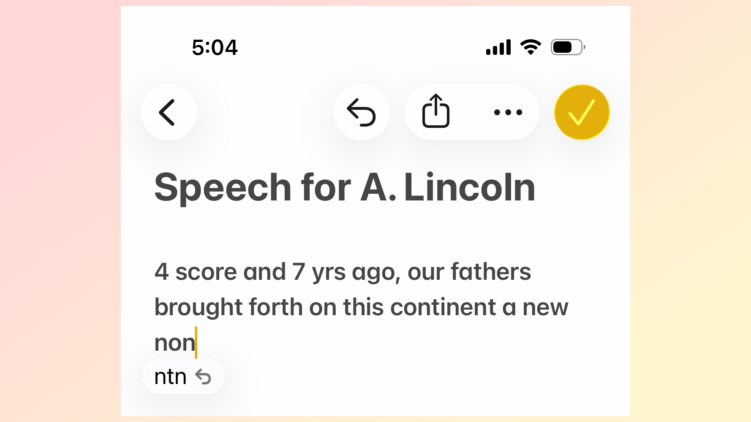Viewport: 751px width, 422px height.
Task: Tap the number "4" starting the note
Action: pos(161,272)
